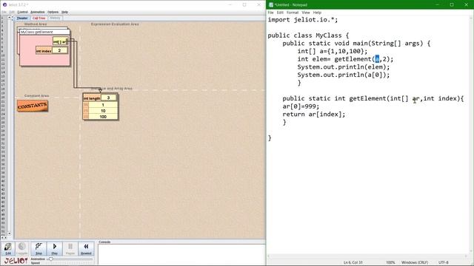Click the 'import jeliot.io.*;' line in Notepad
The image size is (474, 266).
tap(303, 20)
